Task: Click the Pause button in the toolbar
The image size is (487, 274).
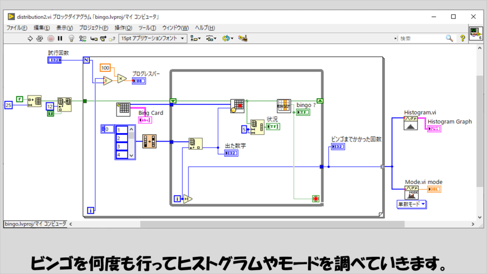Action: click(x=60, y=38)
